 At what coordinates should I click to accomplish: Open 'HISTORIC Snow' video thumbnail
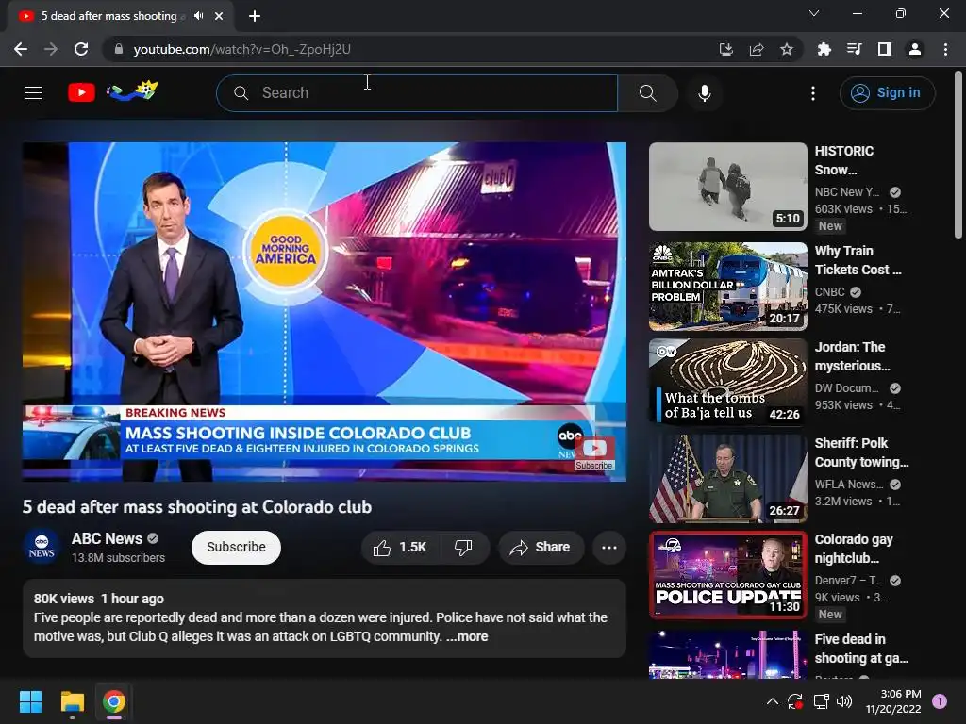727,187
